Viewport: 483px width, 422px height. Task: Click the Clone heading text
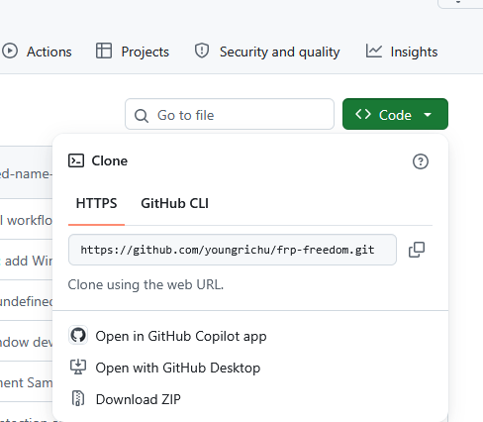[x=110, y=160]
